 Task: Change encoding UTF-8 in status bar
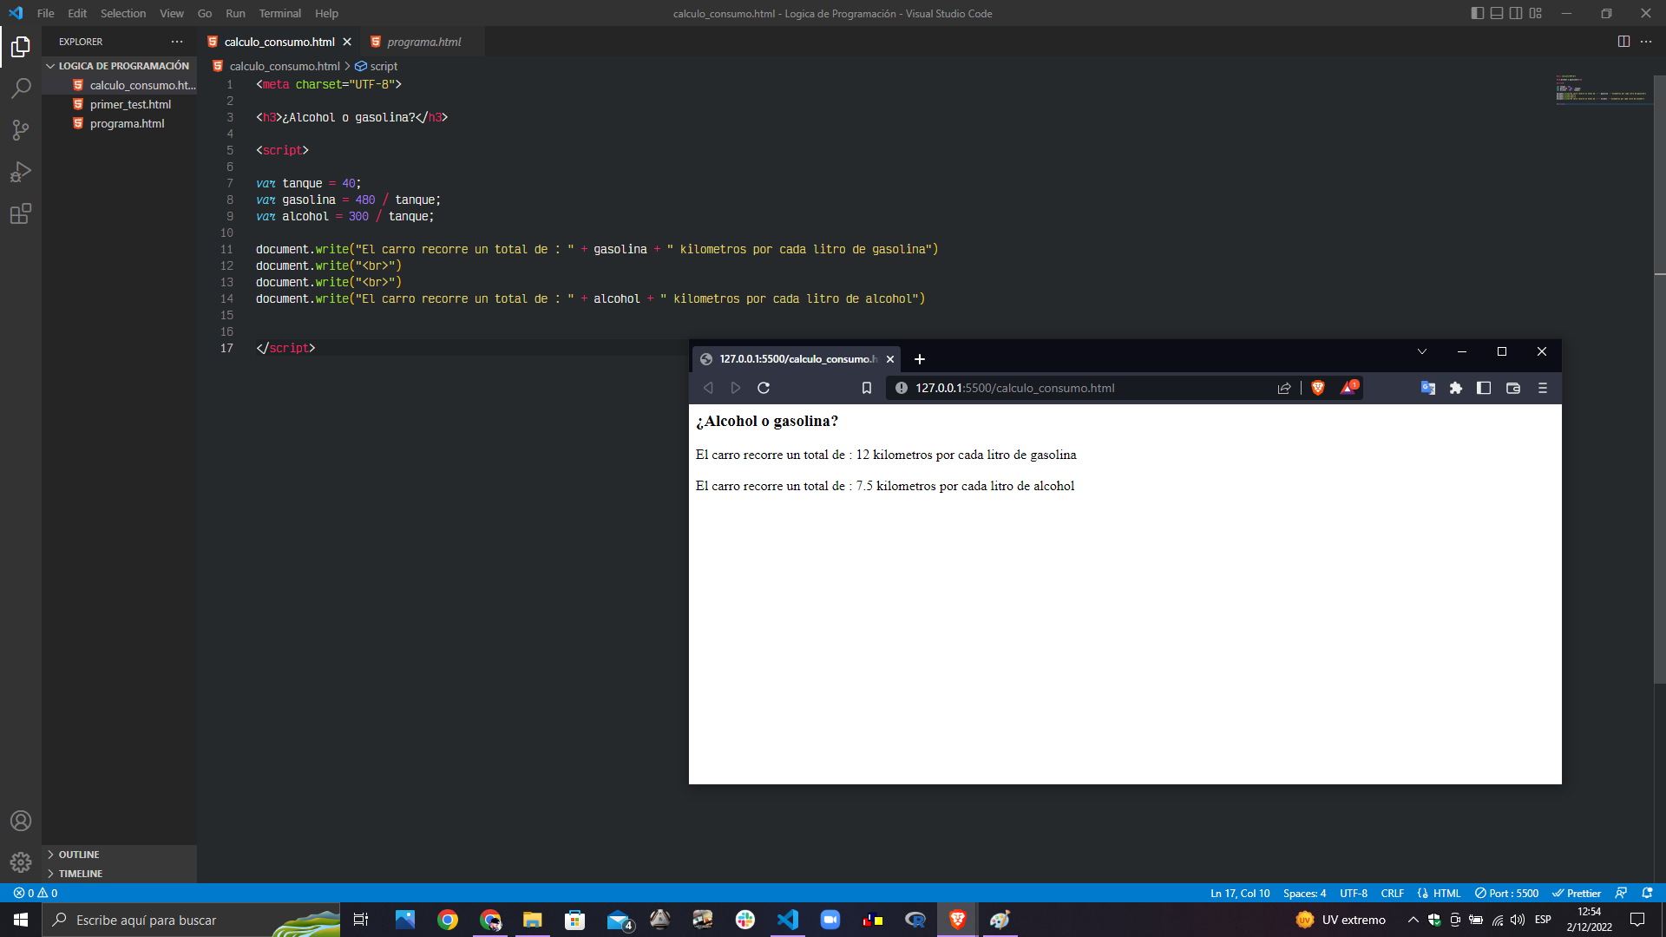click(1353, 893)
